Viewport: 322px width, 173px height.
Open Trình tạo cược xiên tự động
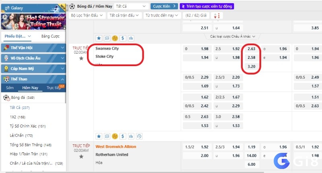[207, 6]
